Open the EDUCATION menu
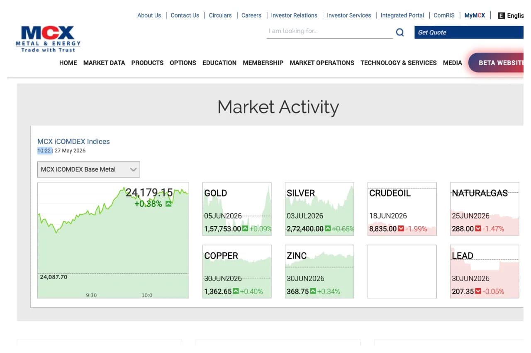Viewport: 531px width, 353px height. point(219,63)
